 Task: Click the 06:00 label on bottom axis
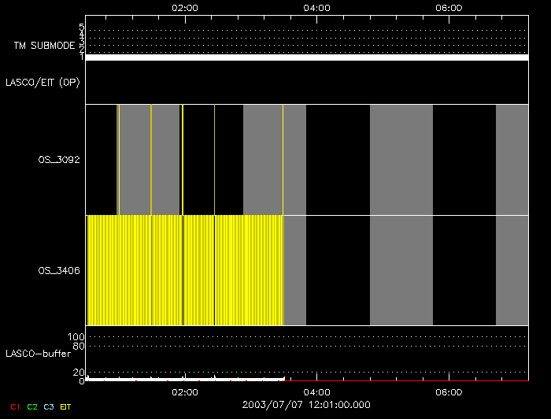click(x=448, y=392)
